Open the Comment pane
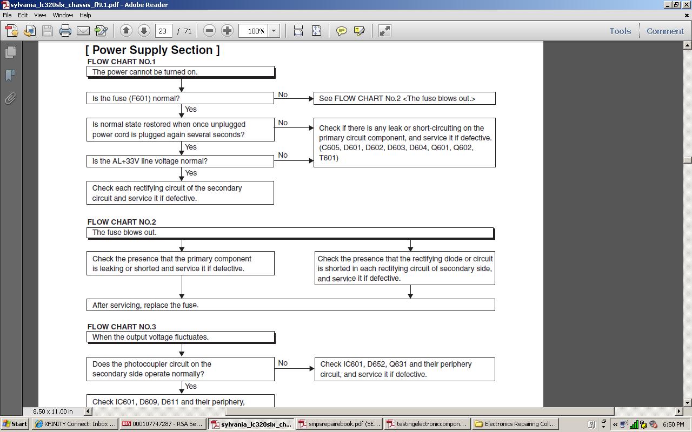This screenshot has width=692, height=432. 665,31
